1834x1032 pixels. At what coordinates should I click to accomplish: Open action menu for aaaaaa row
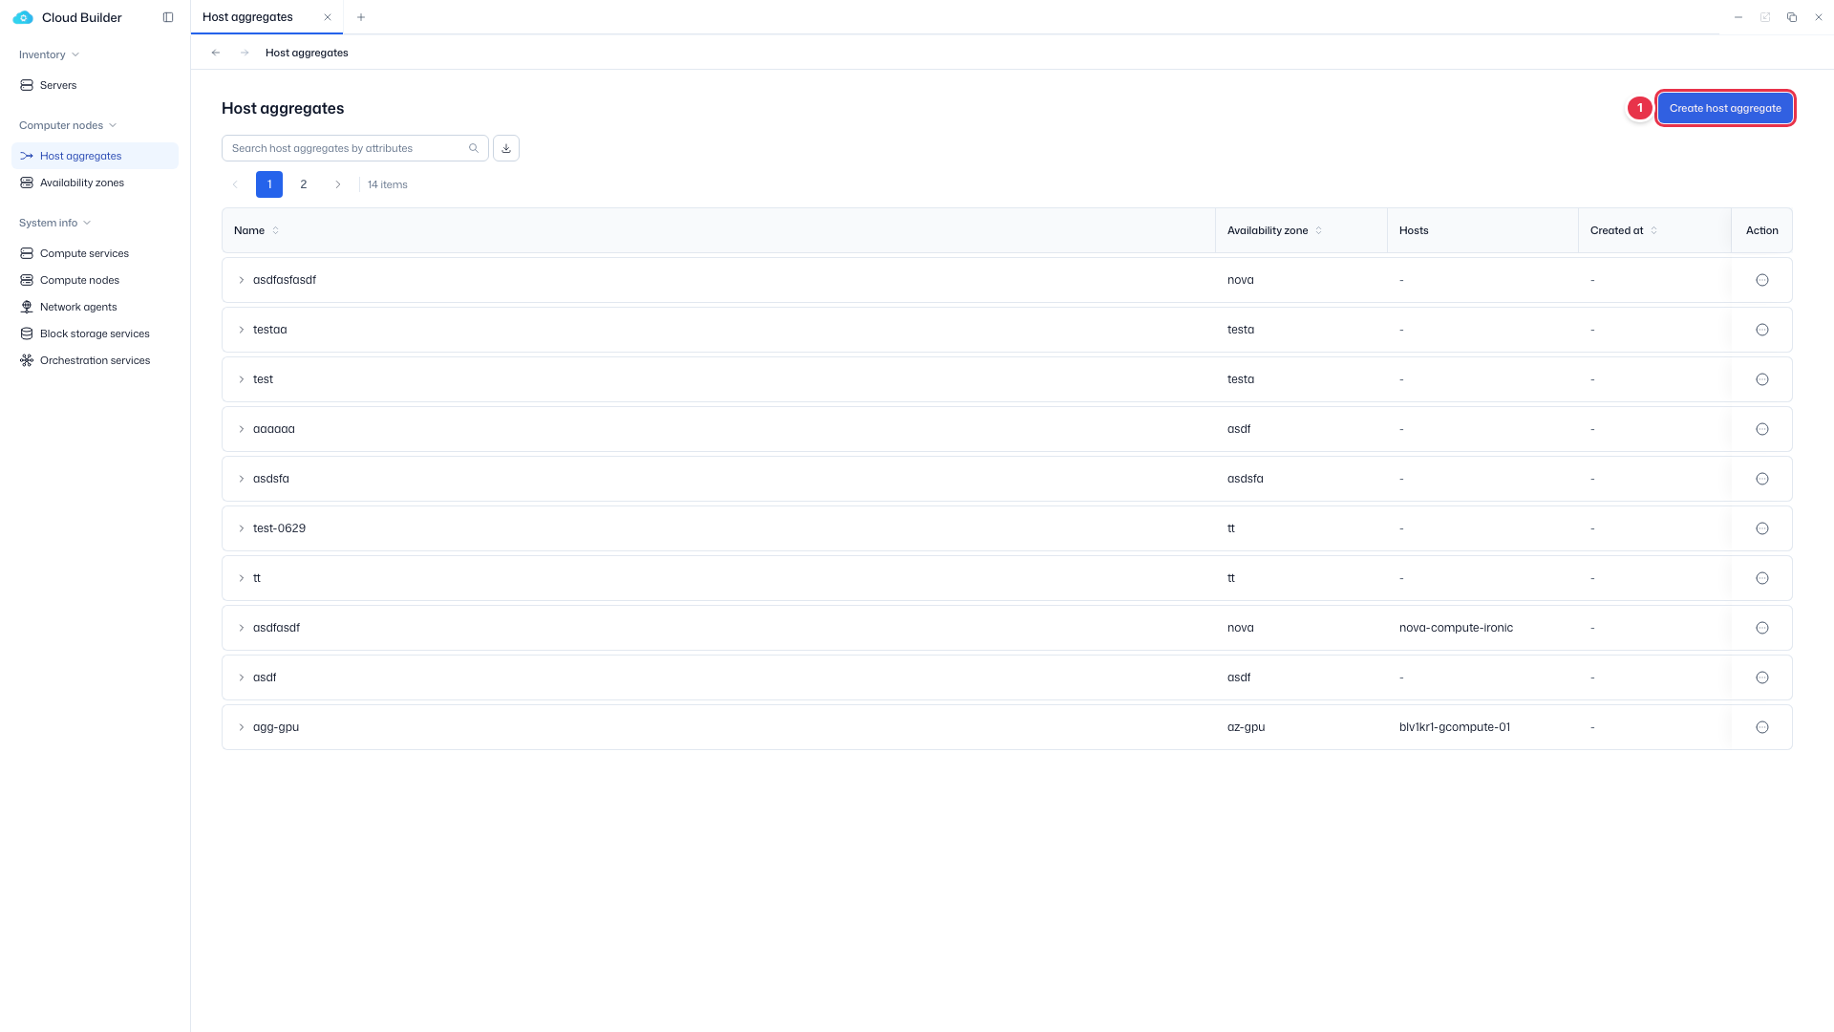(x=1762, y=429)
